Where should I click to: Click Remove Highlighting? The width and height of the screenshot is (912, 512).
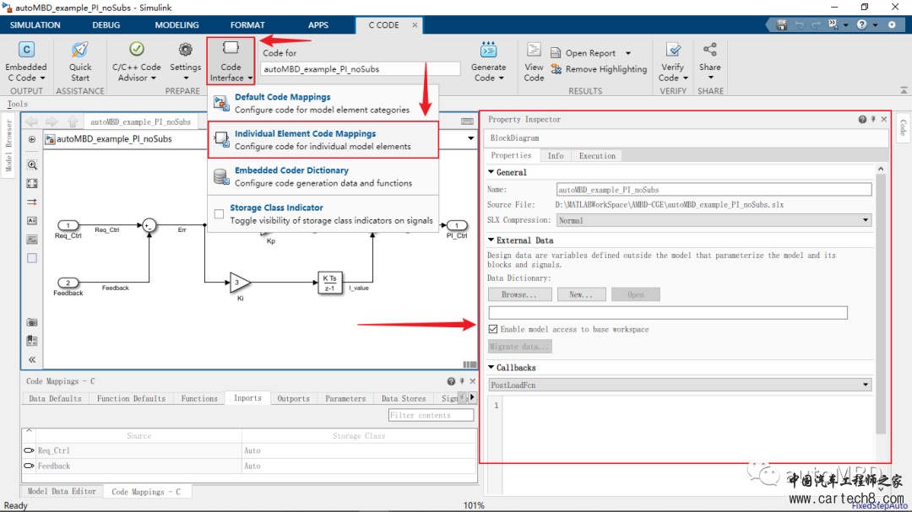[599, 69]
